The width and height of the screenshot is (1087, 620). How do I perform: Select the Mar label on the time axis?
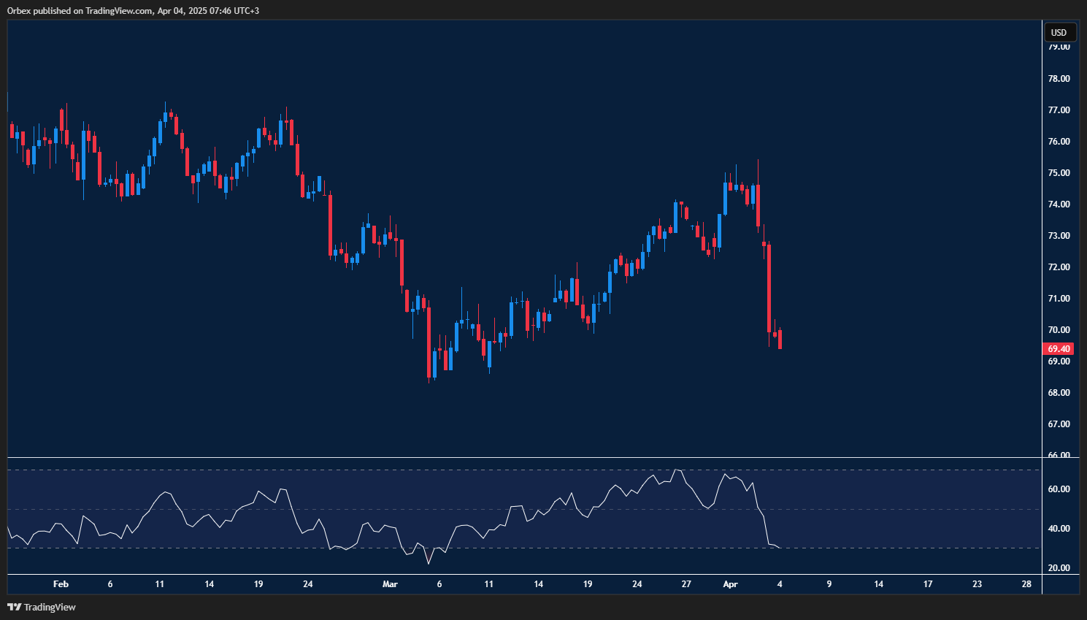(390, 584)
